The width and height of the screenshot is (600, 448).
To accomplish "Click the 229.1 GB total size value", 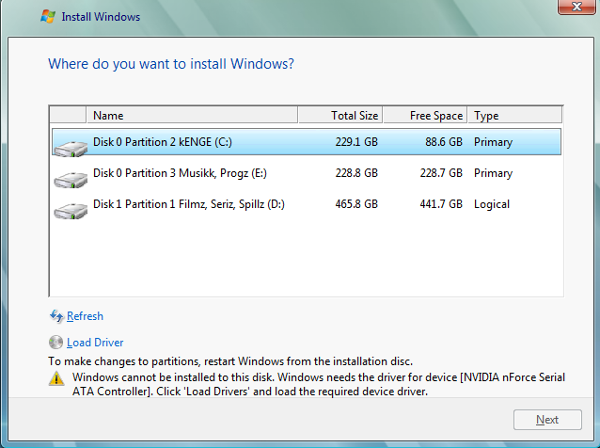I will 356,142.
